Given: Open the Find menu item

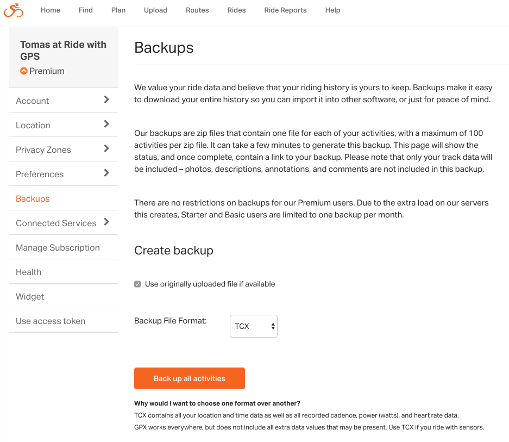Looking at the screenshot, I should tap(86, 10).
